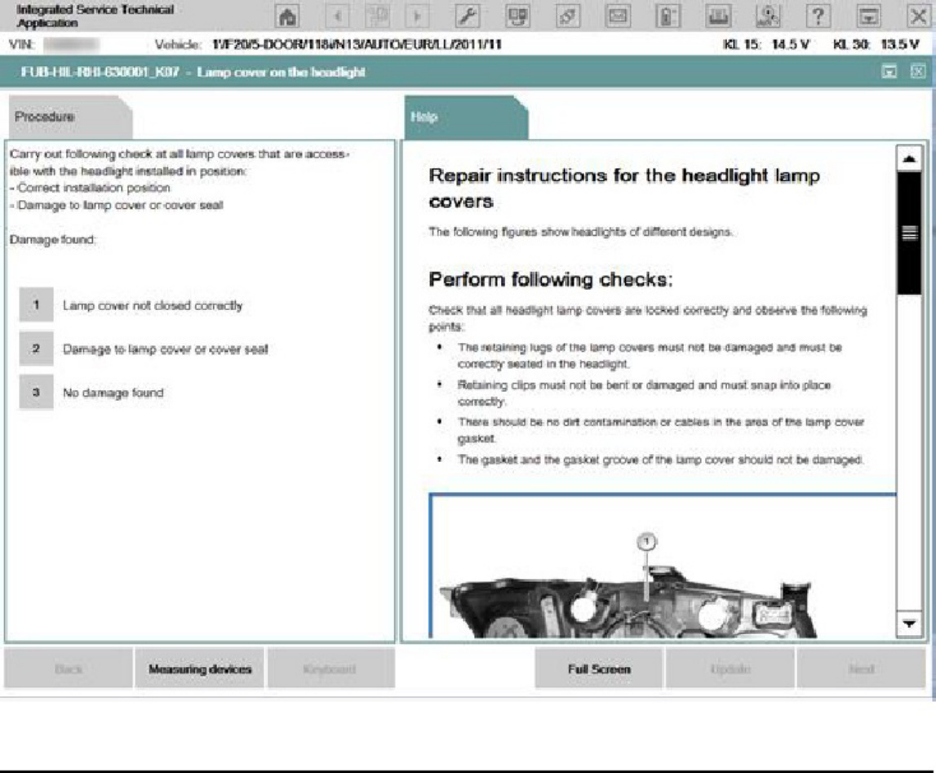Open help with the question mark icon
Viewport: 936px width, 773px height.
click(818, 16)
